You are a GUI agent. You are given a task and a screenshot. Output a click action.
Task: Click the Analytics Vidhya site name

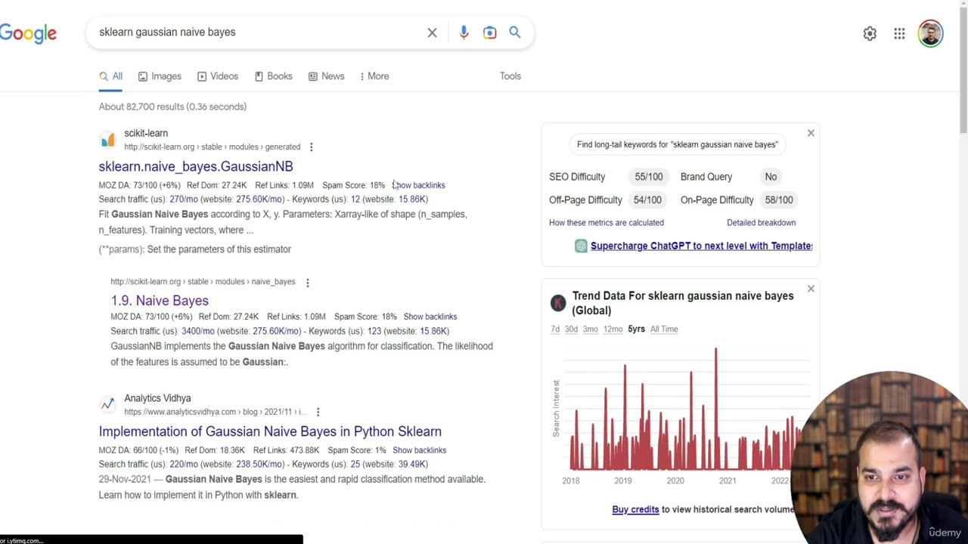(x=157, y=398)
